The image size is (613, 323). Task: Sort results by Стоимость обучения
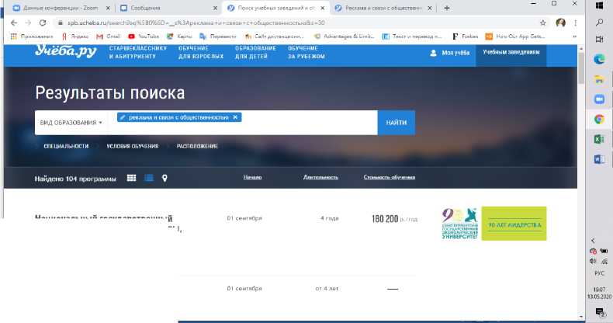click(x=390, y=177)
